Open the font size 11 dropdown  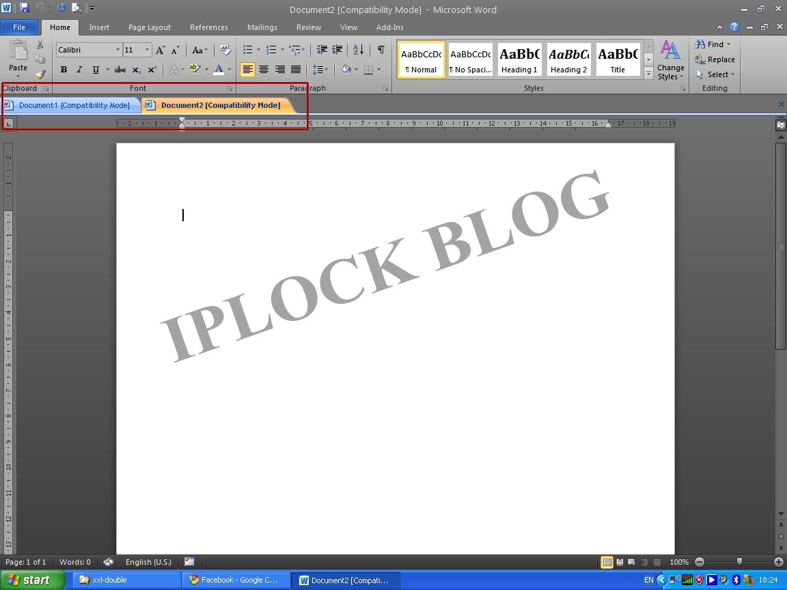pos(147,50)
